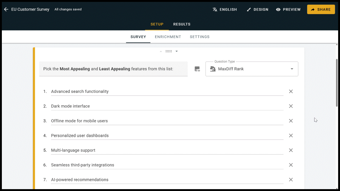Remove the Dark mode interface option
Screen dimensions: 340x191
click(291, 106)
